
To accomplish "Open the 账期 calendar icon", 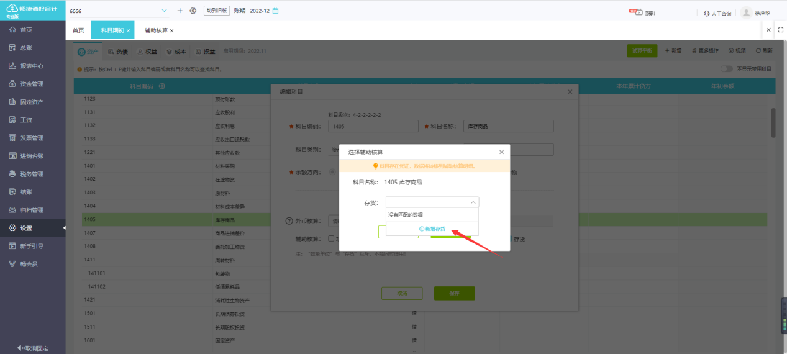I will [x=276, y=11].
